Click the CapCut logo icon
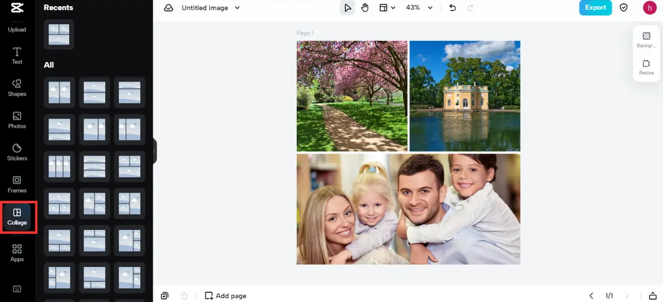Image resolution: width=663 pixels, height=302 pixels. click(x=17, y=8)
